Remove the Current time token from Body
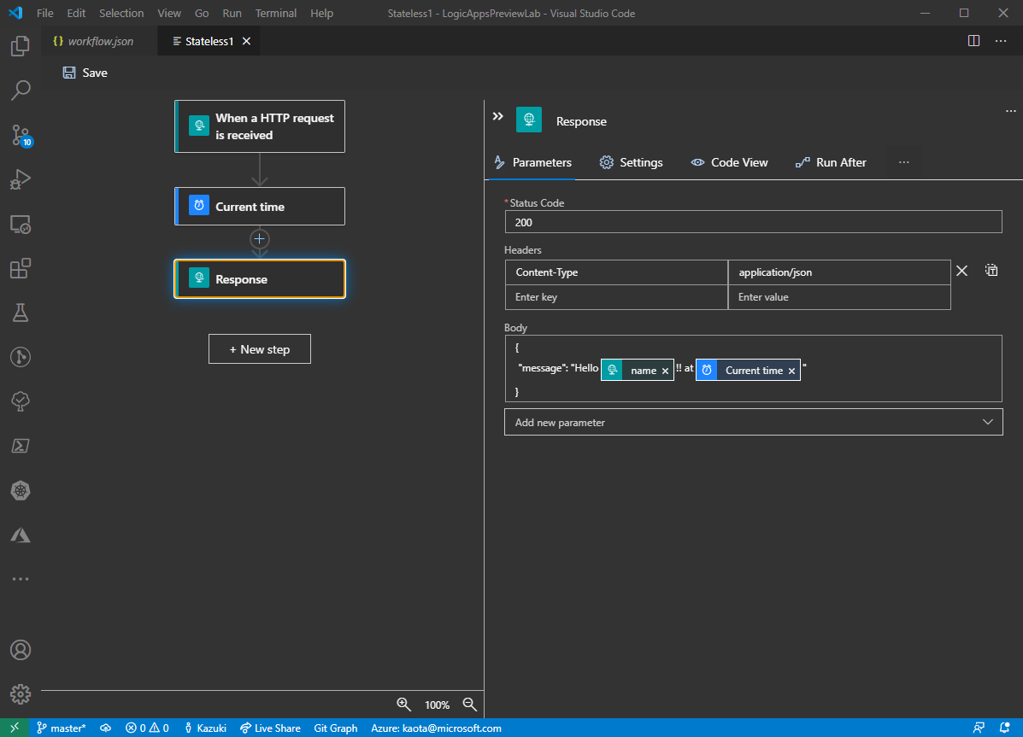The height and width of the screenshot is (737, 1023). [791, 371]
